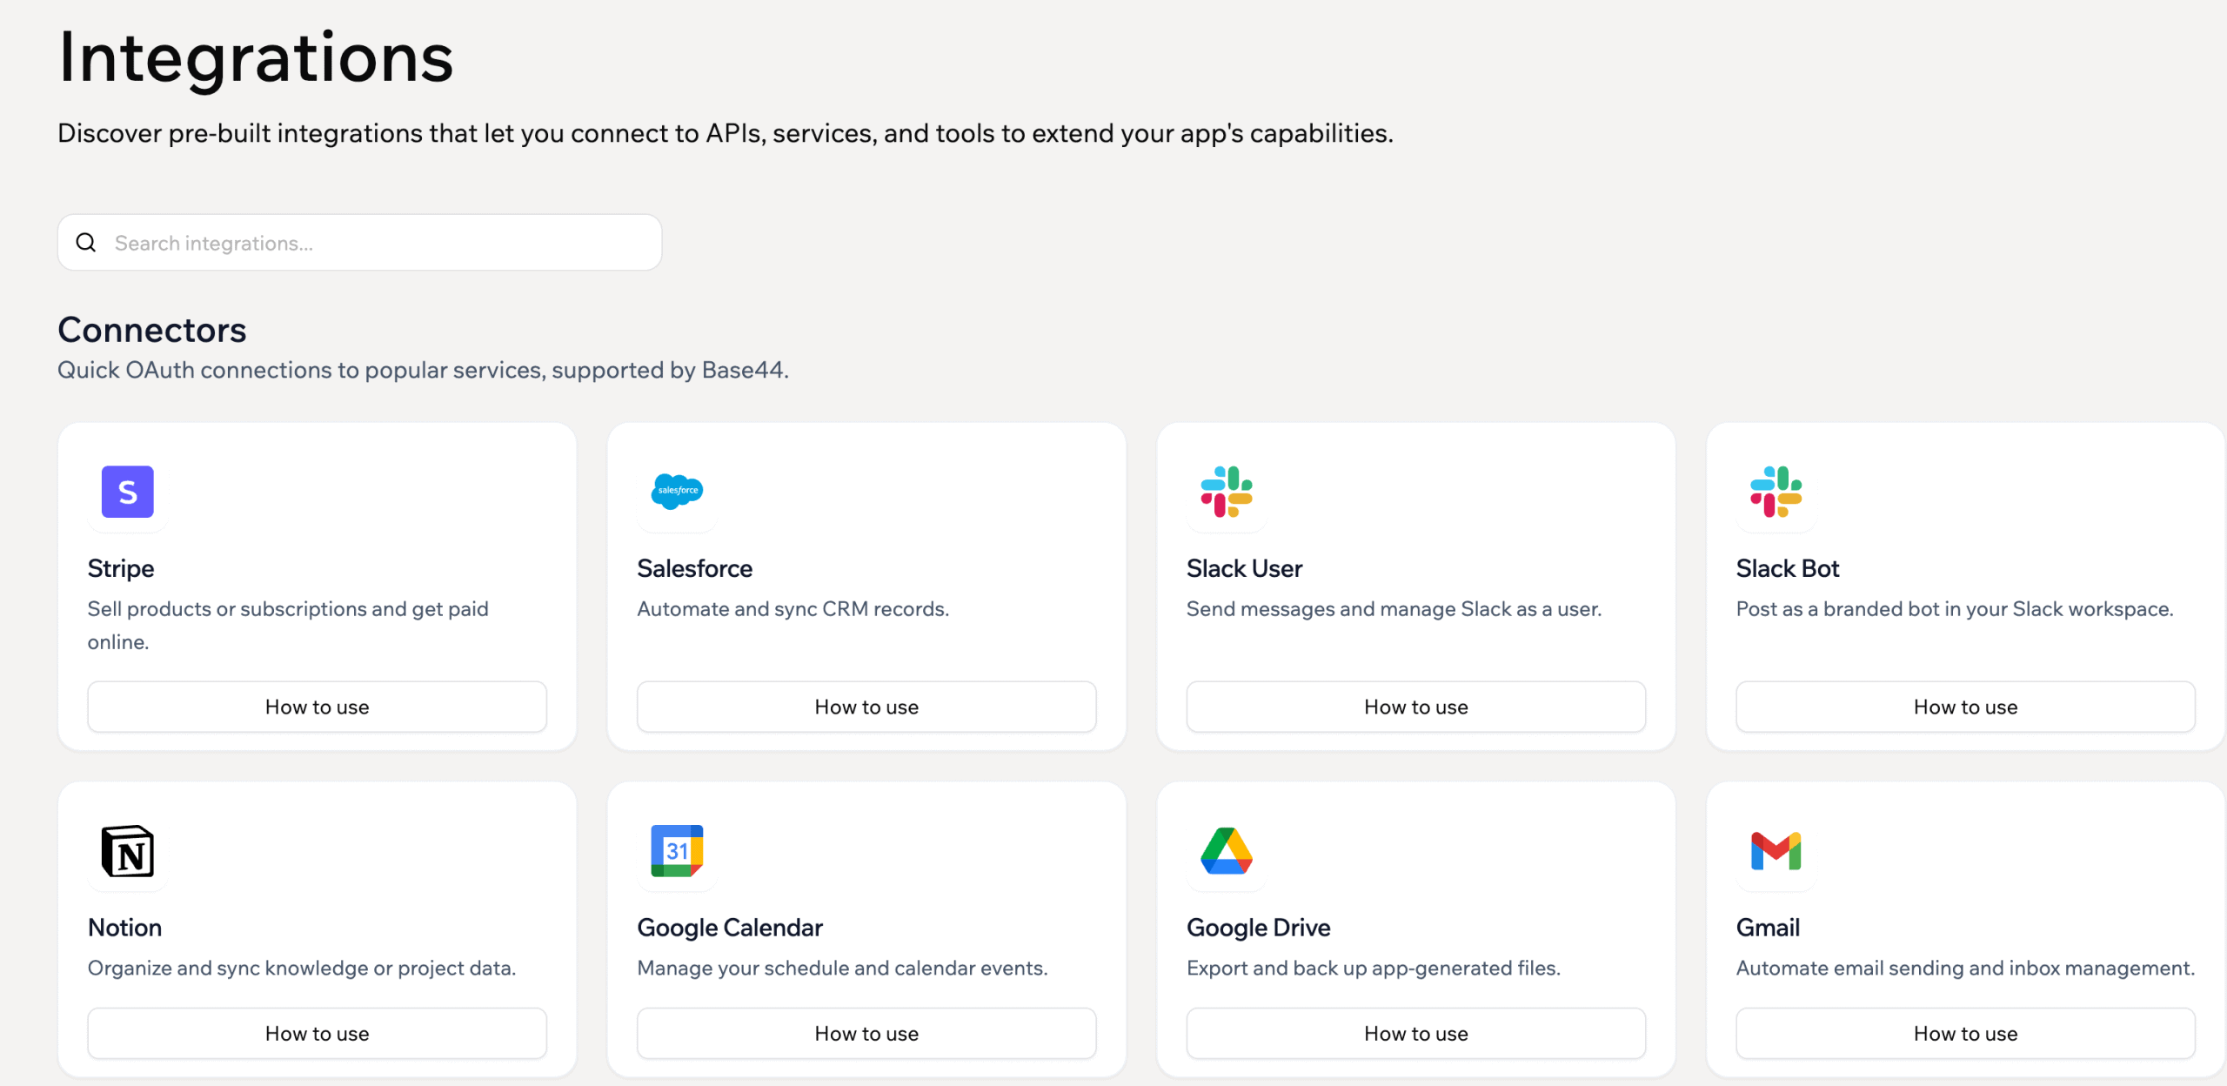Select the Slack User card title
This screenshot has width=2227, height=1086.
1244,568
